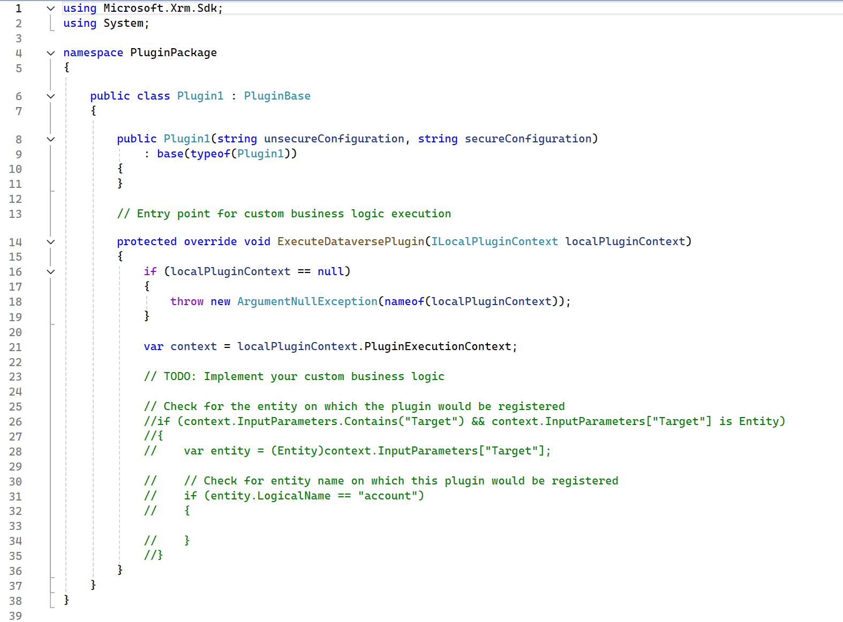This screenshot has height=622, width=843.
Task: Collapse the ExecuteDataversePlugin method
Action: (51, 242)
